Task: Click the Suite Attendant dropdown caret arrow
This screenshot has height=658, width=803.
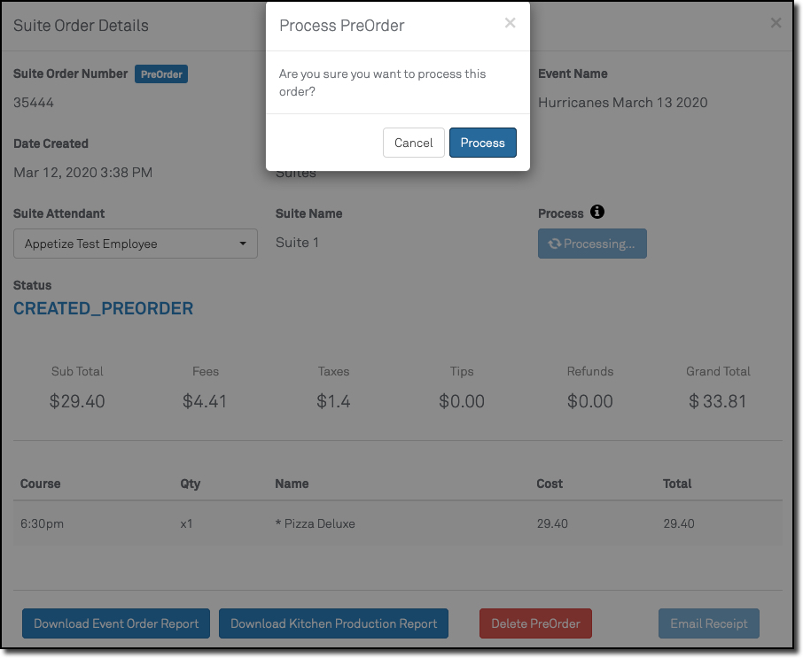Action: point(243,244)
